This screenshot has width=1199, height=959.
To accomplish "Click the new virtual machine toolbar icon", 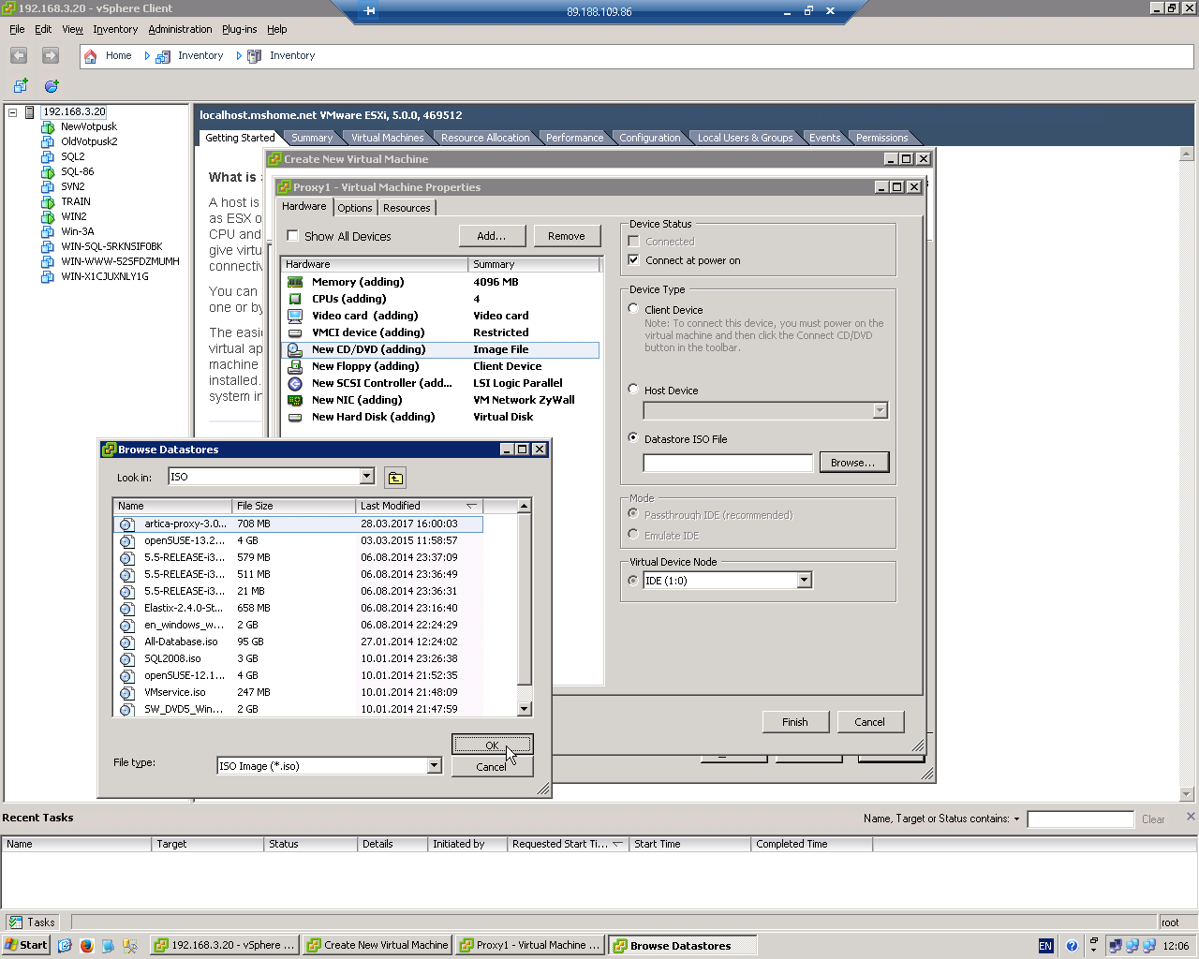I will click(x=21, y=86).
